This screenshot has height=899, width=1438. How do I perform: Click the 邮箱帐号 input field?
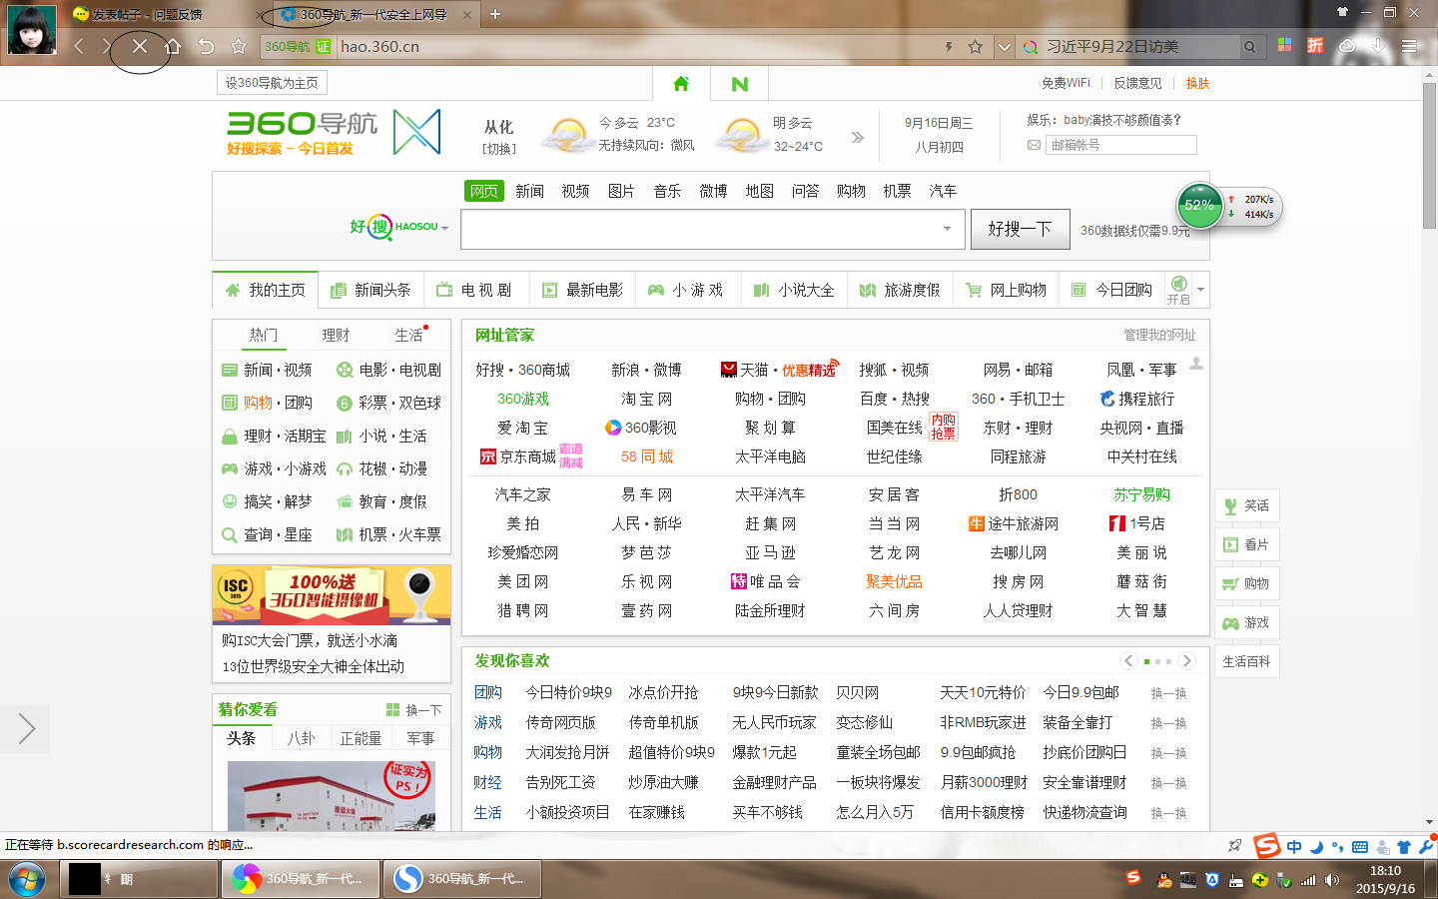(1120, 145)
